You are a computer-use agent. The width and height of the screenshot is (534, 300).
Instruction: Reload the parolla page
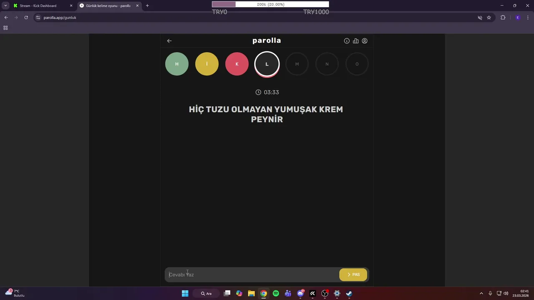26,17
